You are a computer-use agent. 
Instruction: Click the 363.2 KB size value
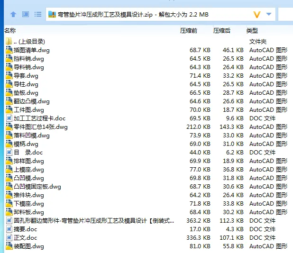point(198,220)
